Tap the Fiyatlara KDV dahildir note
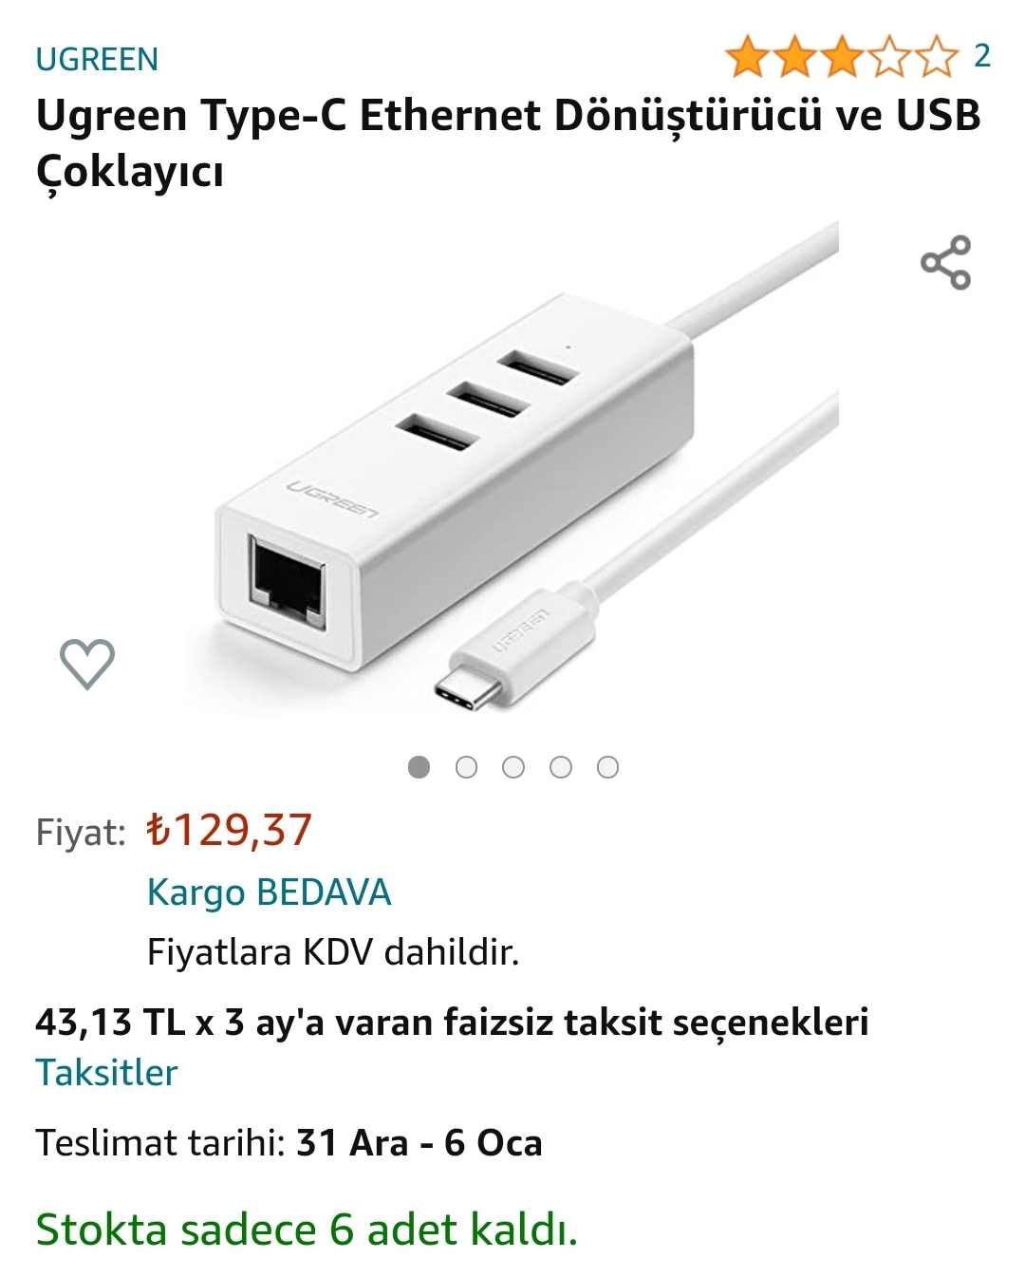 pyautogui.click(x=333, y=951)
